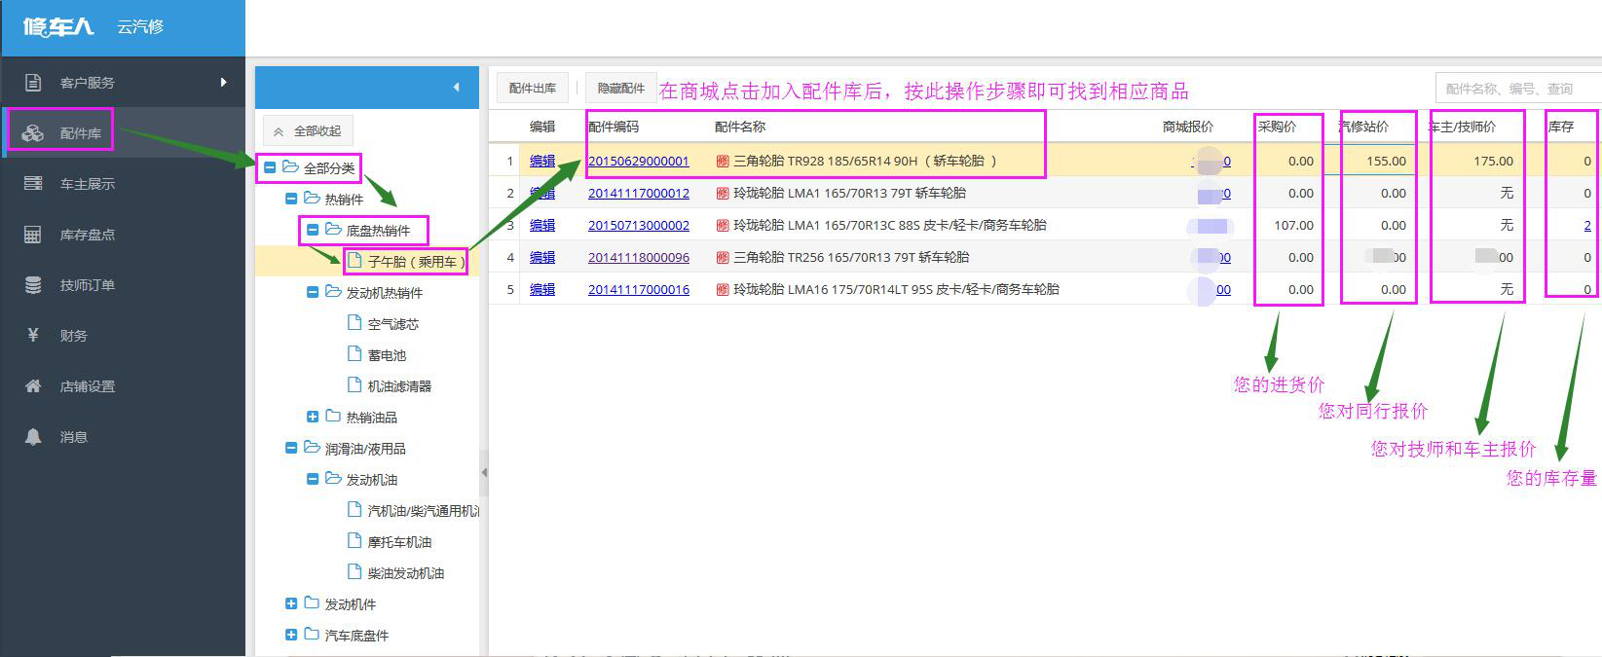Click the 配件出库 button
Viewport: 1602px width, 657px height.
click(x=532, y=89)
